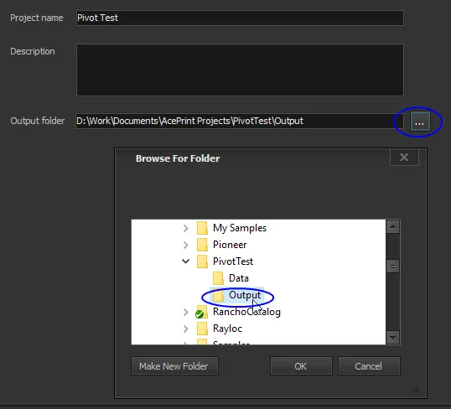This screenshot has height=409, width=451.
Task: Click the folder tree scroll down arrow
Action: [x=392, y=337]
